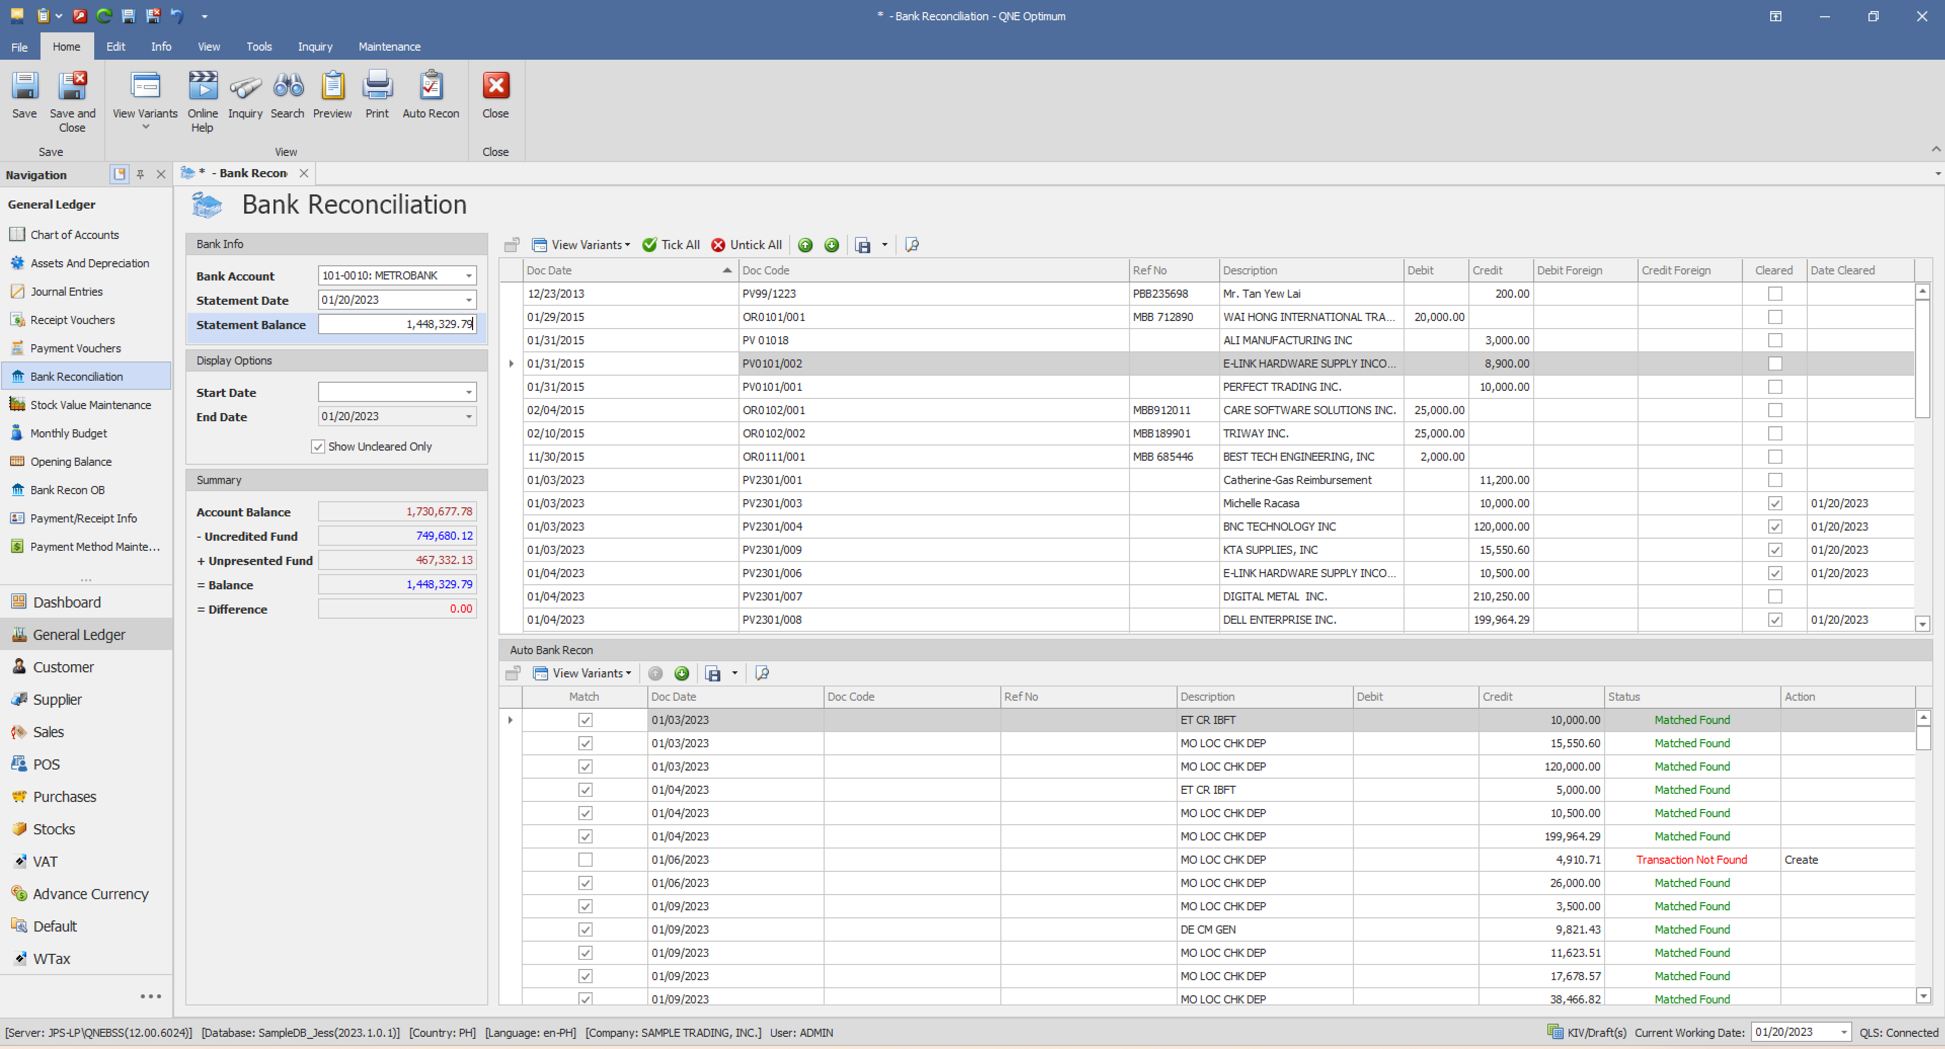Image resolution: width=1945 pixels, height=1049 pixels.
Task: Open Payment Vouchers in General Ledger panel
Action: coord(76,348)
